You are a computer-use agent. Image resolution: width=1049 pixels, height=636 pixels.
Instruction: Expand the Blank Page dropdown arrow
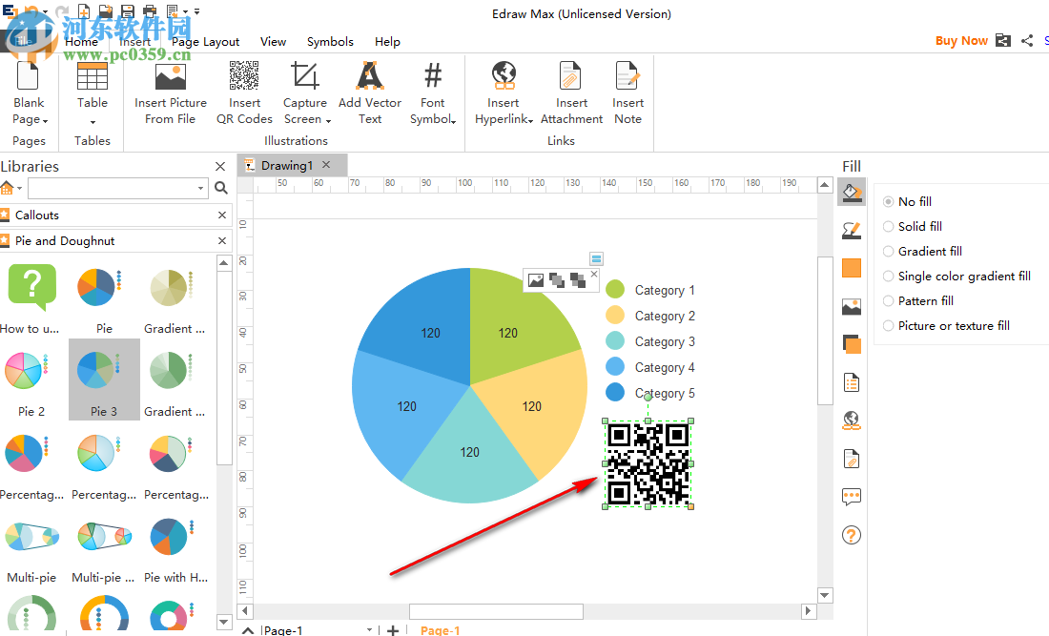(45, 121)
